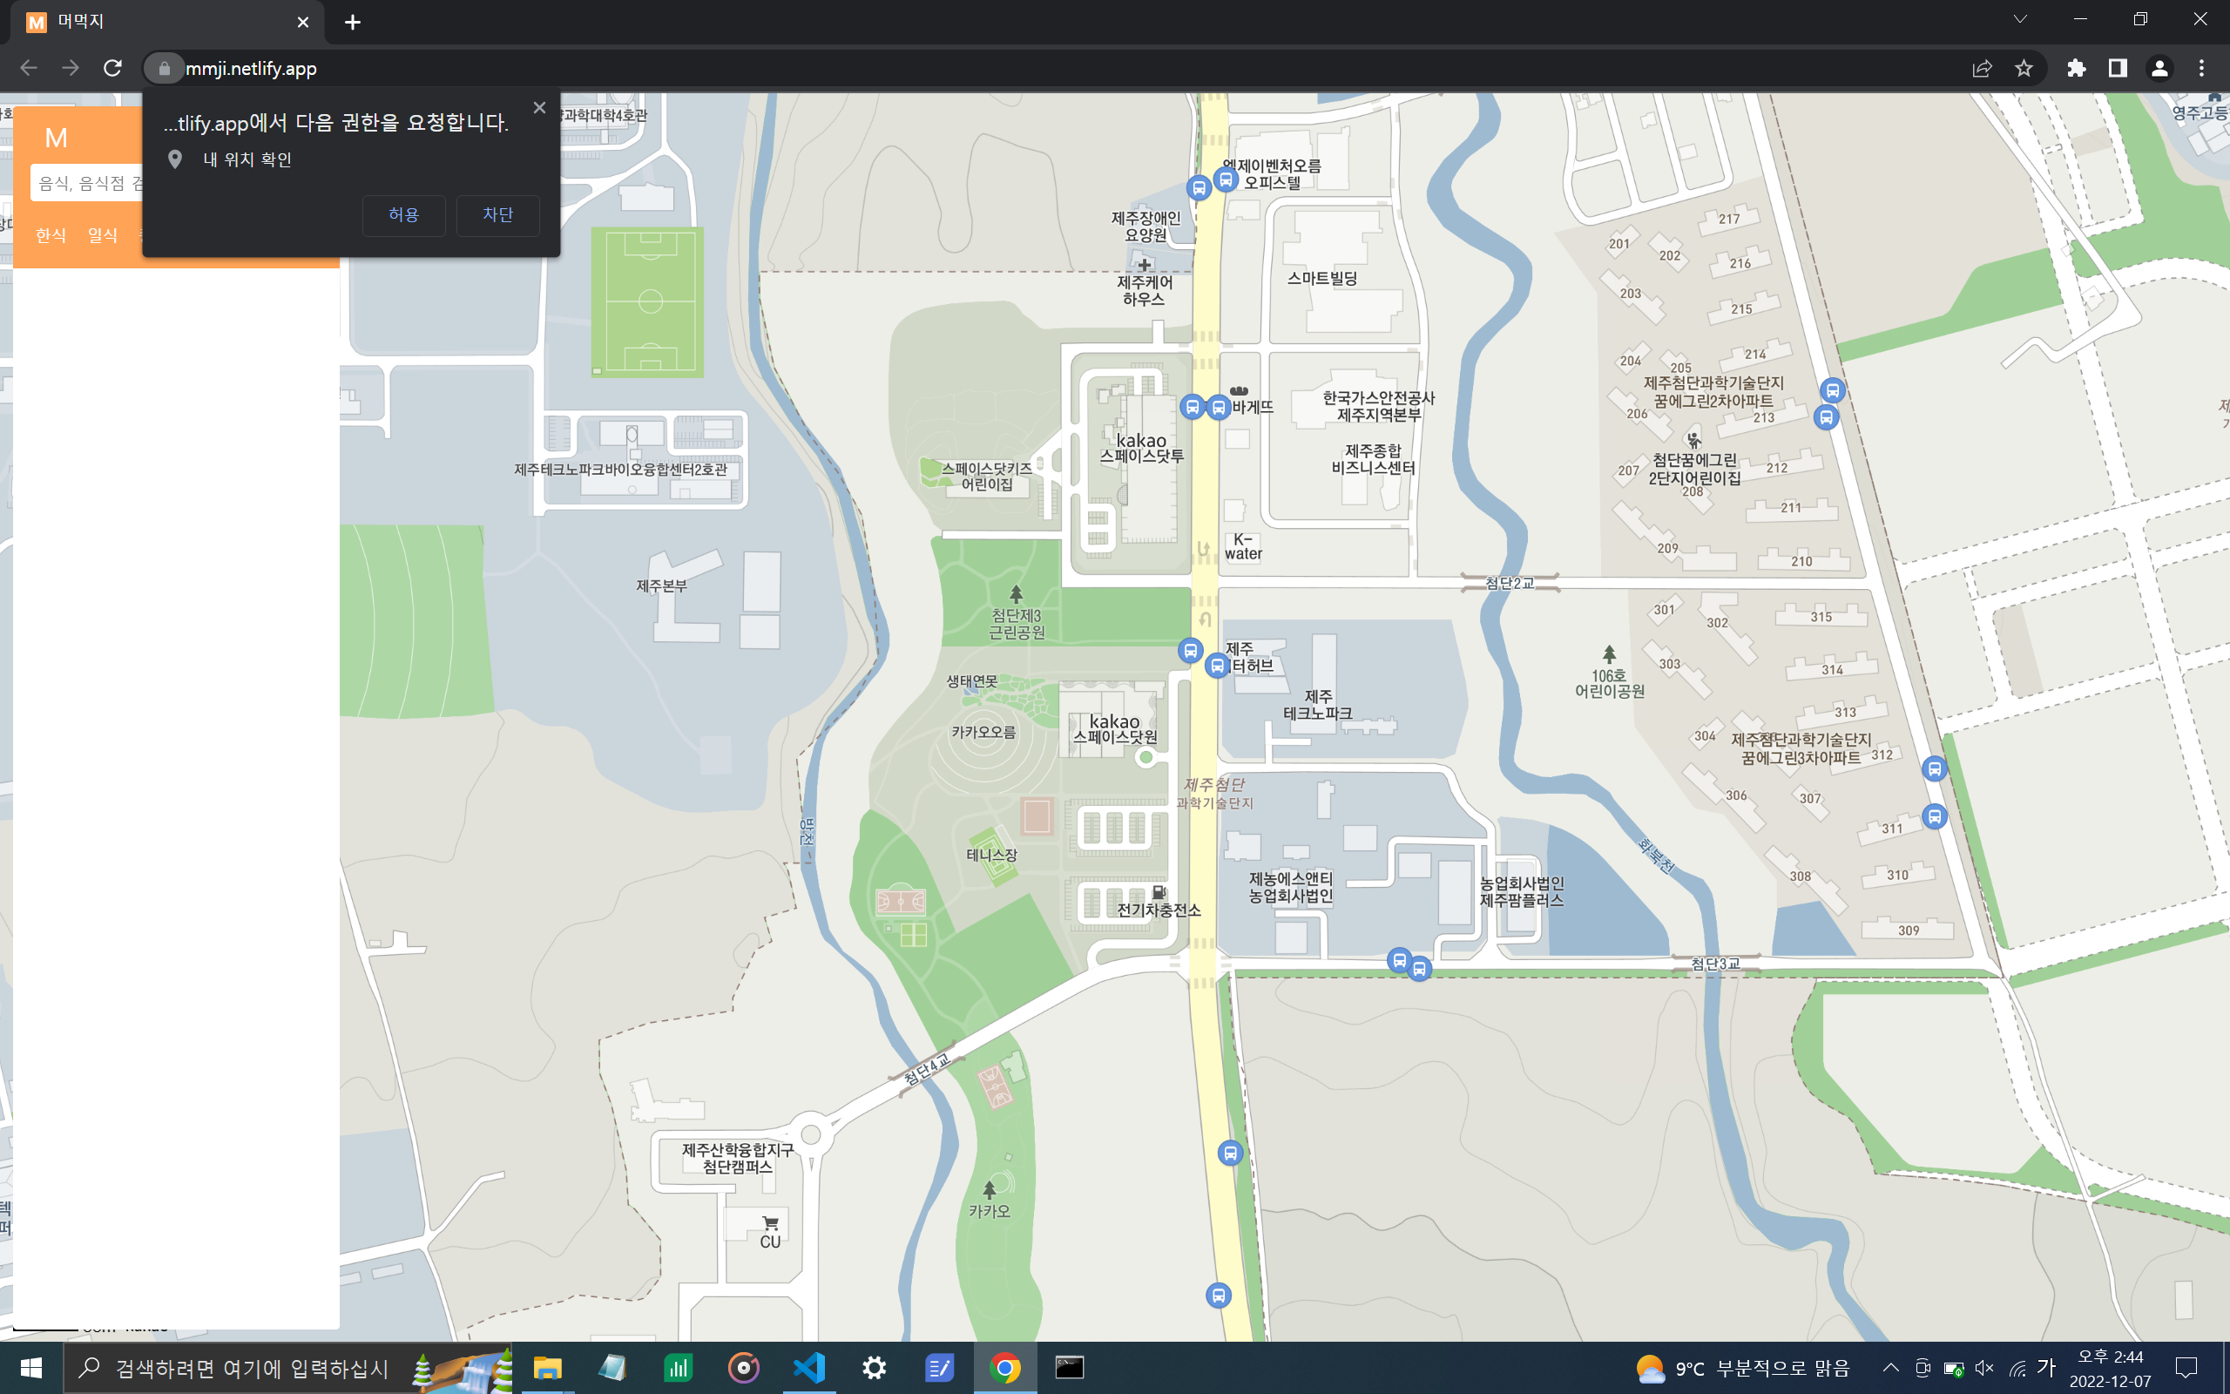Reload the page
This screenshot has height=1394, width=2230.
click(112, 68)
